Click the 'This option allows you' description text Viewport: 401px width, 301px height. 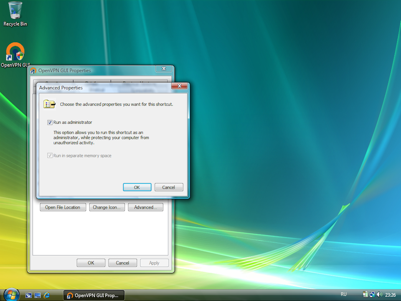[x=101, y=138]
